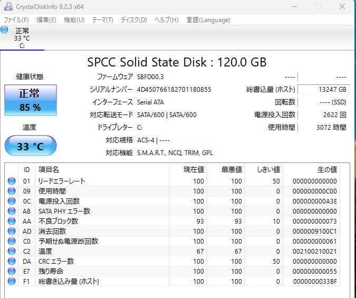Click the 生の値 column header
Image resolution: width=356 pixels, height=298 pixels.
click(x=312, y=169)
